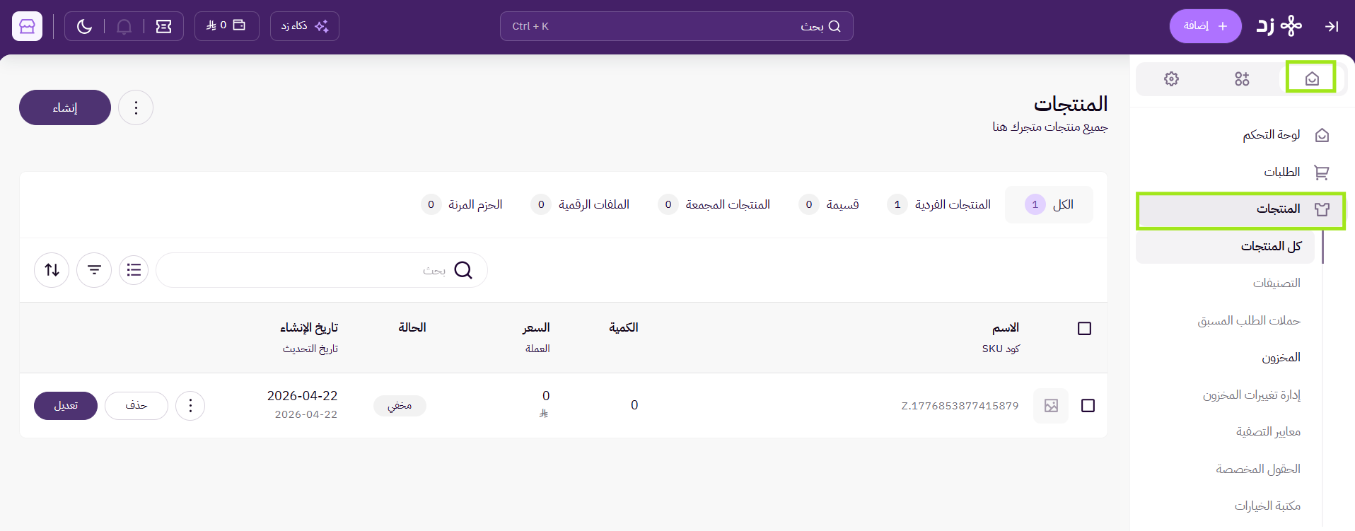This screenshot has height=531, width=1355.
Task: Click the Zid logo
Action: tap(1279, 25)
